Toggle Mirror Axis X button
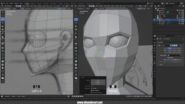This screenshot has height=104, width=185. tap(170, 48)
